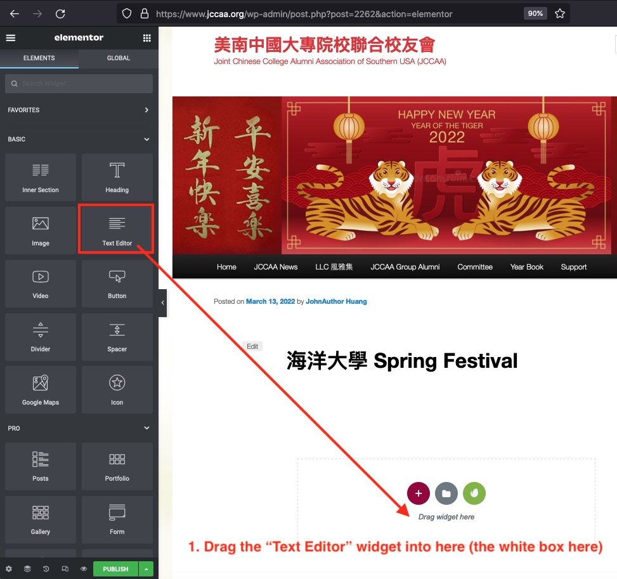
Task: Open Responsive Mode icon
Action: click(x=65, y=569)
